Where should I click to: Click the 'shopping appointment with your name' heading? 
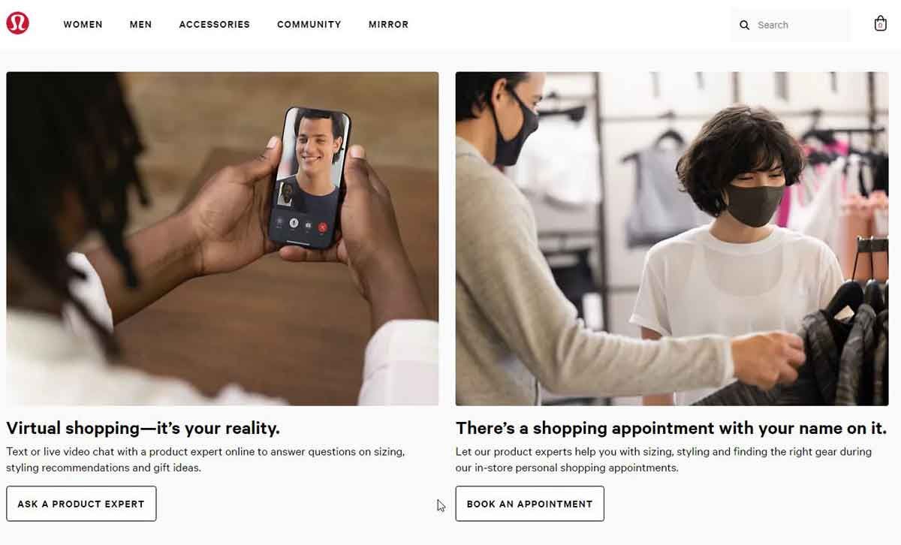(x=670, y=428)
